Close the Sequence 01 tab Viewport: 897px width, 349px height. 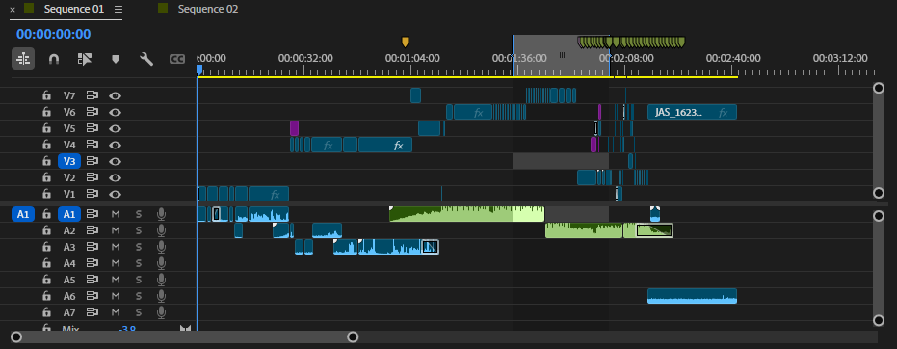tap(13, 9)
